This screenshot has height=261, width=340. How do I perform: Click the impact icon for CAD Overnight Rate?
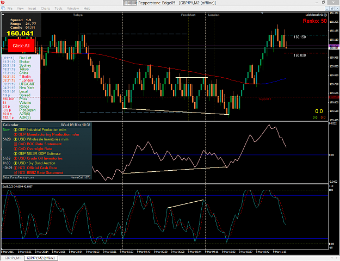tap(15, 149)
